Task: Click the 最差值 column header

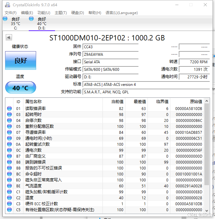Action: click(x=137, y=102)
